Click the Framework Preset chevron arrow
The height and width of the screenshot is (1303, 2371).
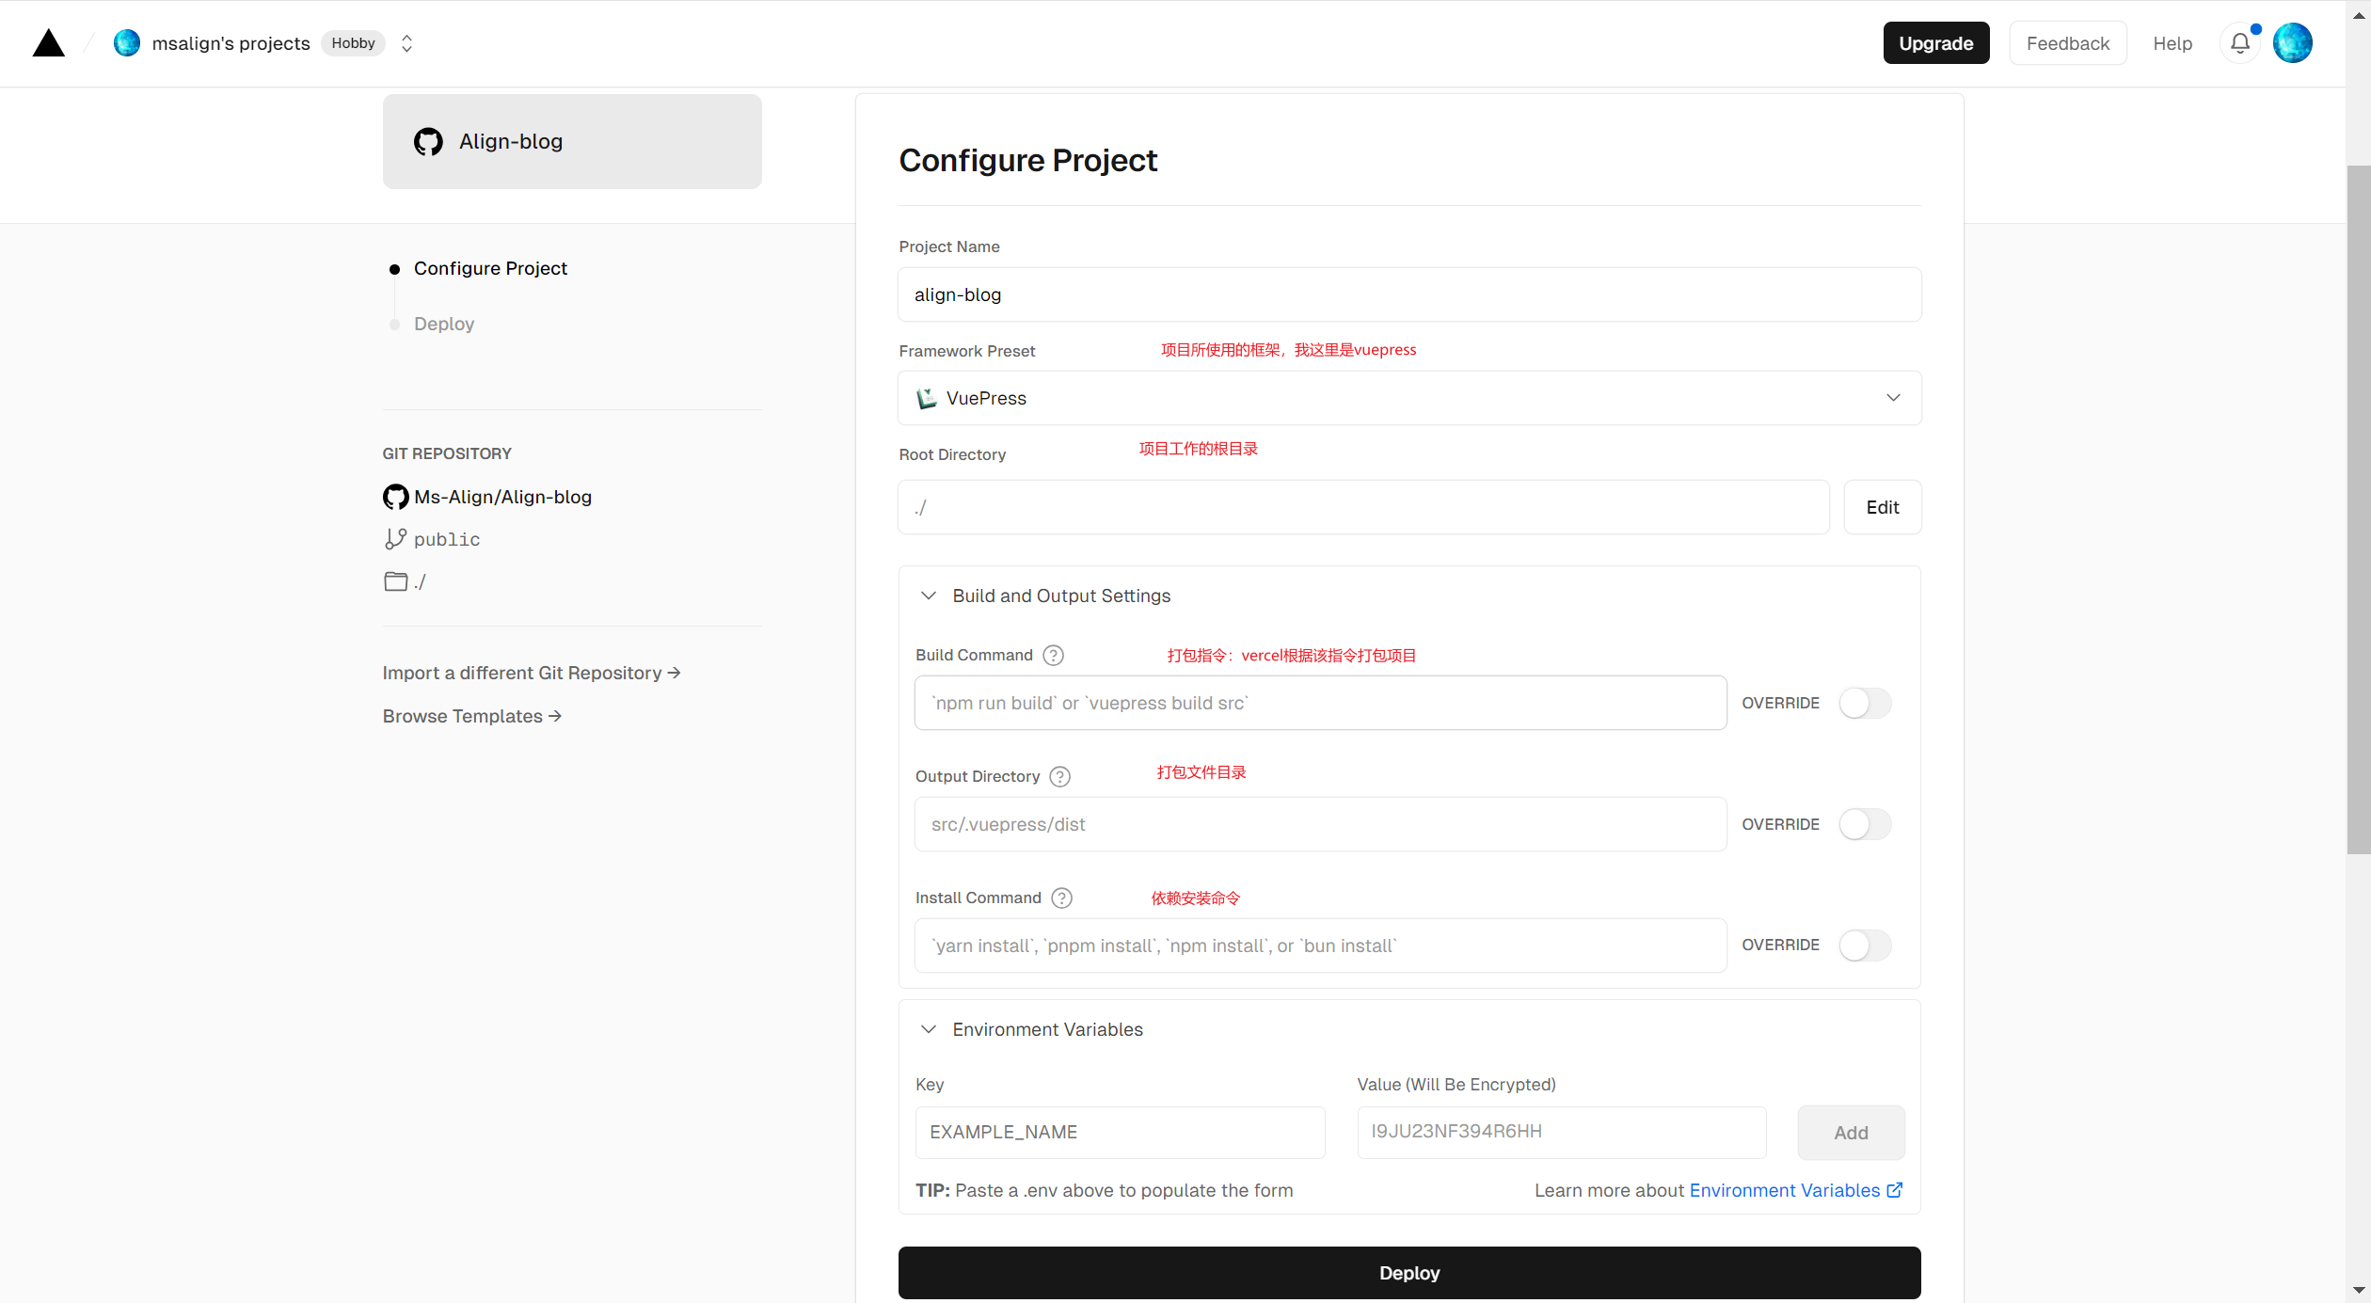(1893, 398)
